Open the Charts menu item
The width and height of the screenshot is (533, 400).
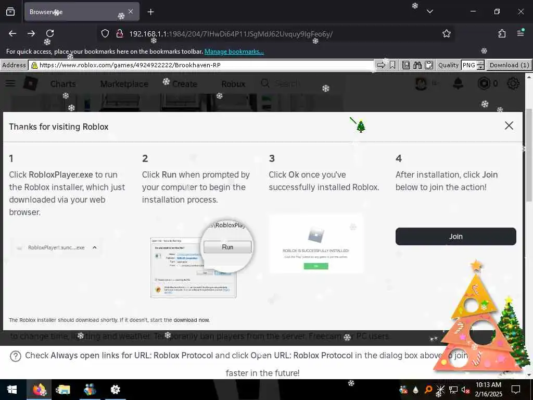click(63, 84)
